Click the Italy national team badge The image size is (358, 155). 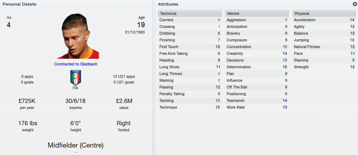(75, 77)
